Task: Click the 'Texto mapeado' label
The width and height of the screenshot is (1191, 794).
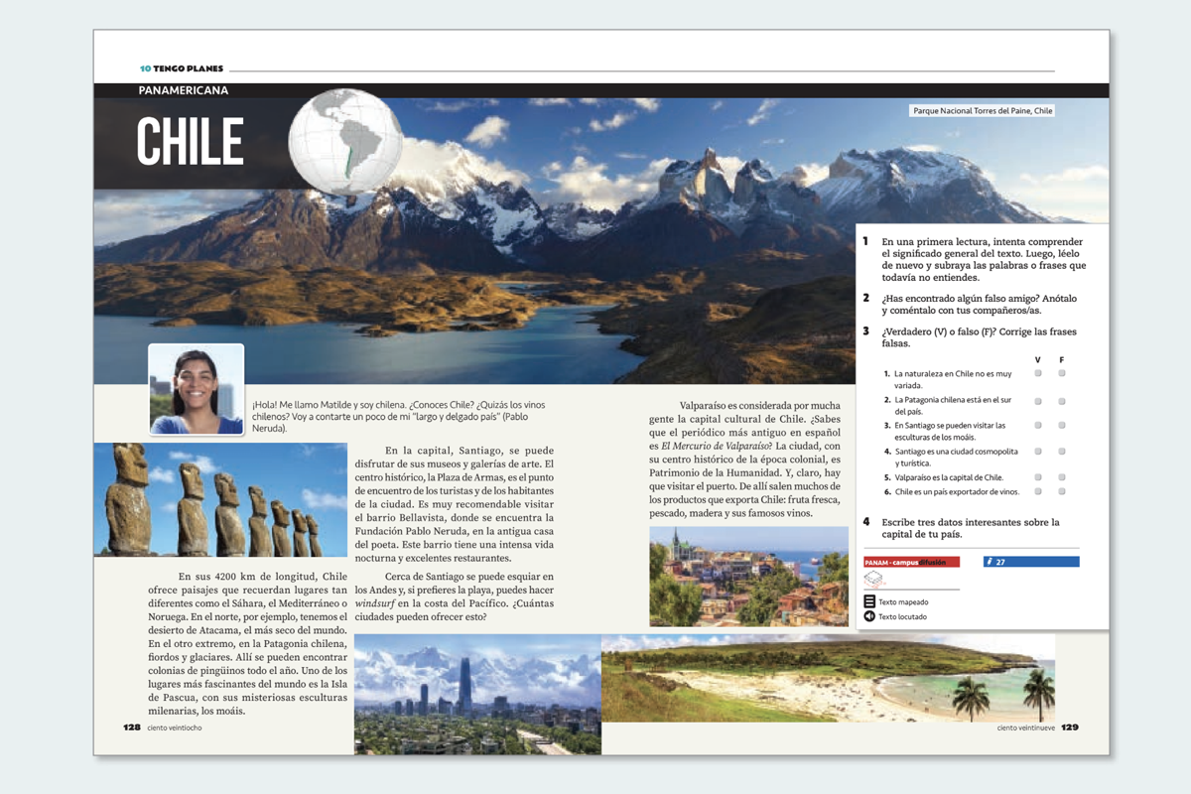Action: click(902, 602)
